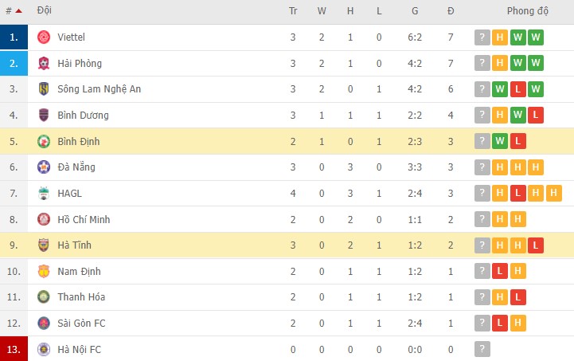Click Bình Định's red L form badge

(518, 141)
